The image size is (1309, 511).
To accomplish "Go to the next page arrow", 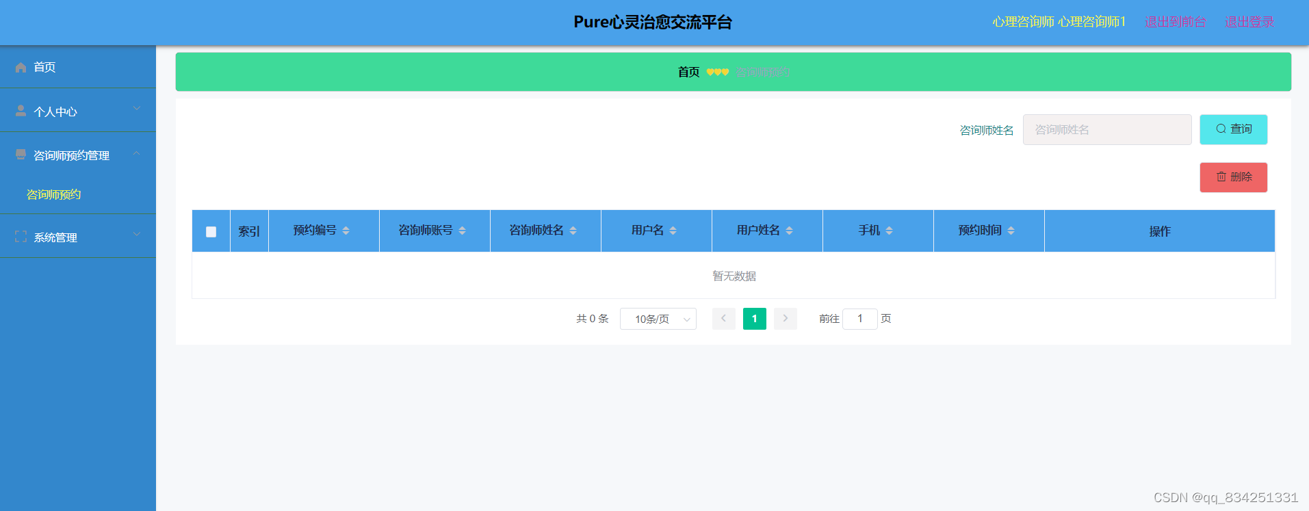I will coord(786,319).
